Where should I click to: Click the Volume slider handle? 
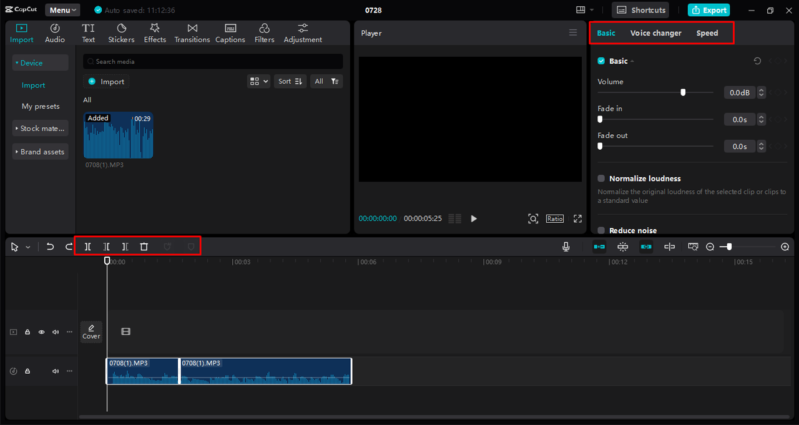pos(683,92)
